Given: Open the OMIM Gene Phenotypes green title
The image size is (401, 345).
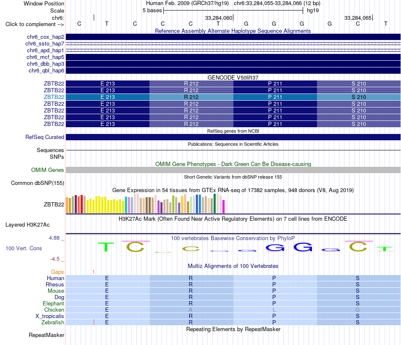Looking at the screenshot, I should (233, 164).
